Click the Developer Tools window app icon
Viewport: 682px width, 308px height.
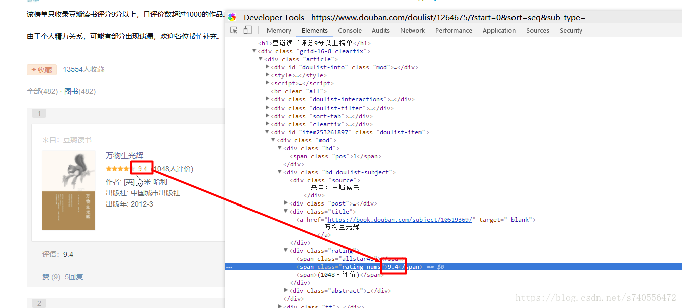pos(232,17)
